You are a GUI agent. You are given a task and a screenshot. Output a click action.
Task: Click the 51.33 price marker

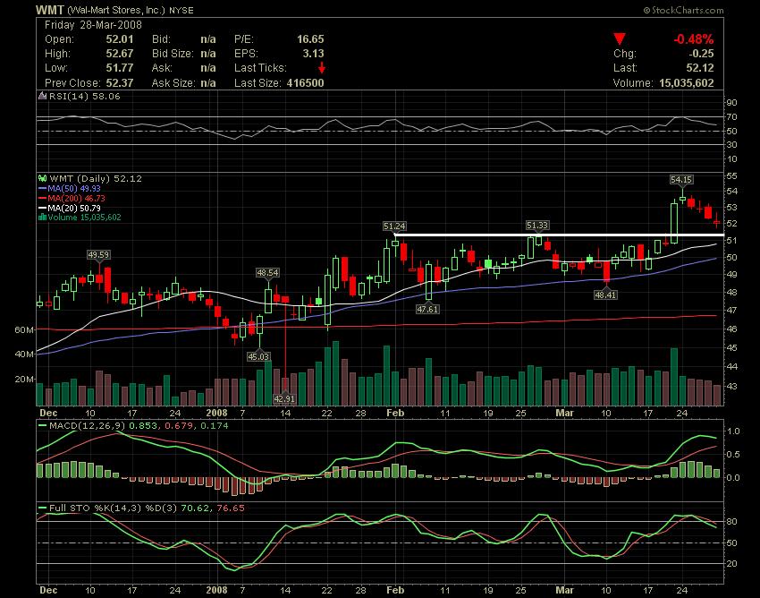[x=537, y=226]
